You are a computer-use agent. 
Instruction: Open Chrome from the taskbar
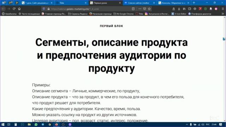pos(49,125)
